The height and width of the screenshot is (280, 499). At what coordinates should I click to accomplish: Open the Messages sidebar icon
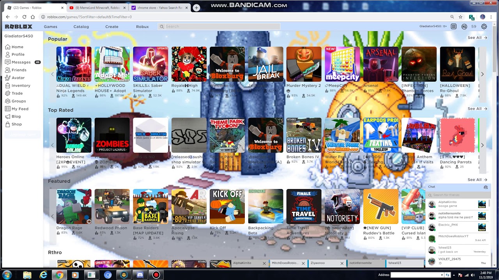coord(7,62)
